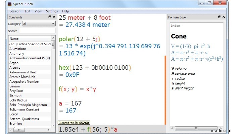Select Aluminium constant
The image size is (235, 134).
(30, 49)
